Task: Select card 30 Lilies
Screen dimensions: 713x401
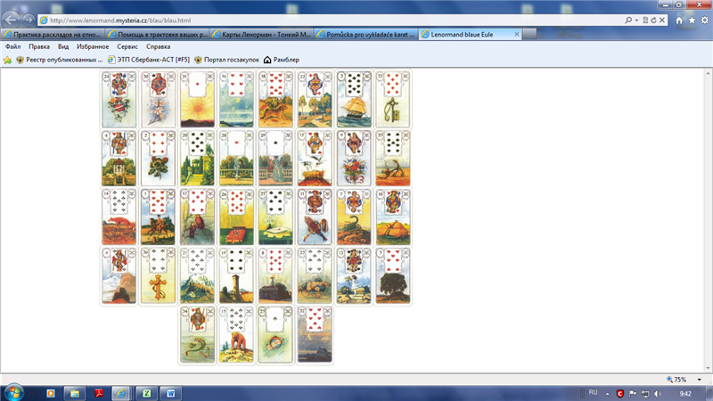Action: click(x=158, y=99)
